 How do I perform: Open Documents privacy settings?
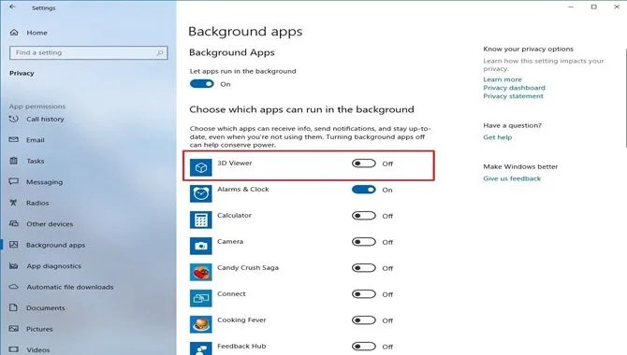pyautogui.click(x=46, y=308)
